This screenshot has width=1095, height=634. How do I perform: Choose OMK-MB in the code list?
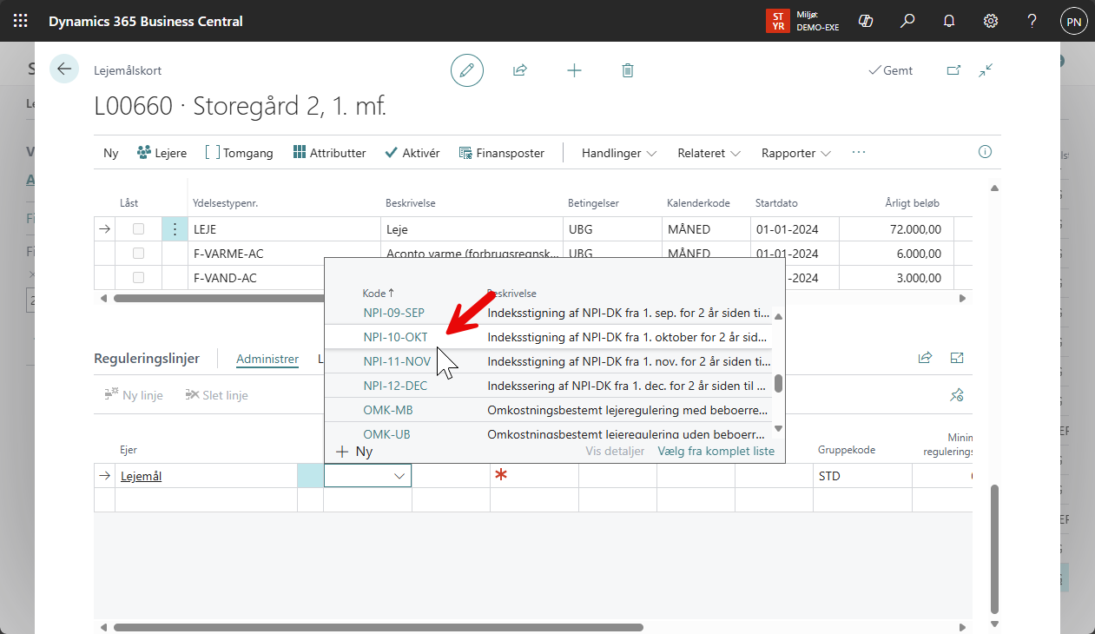(x=387, y=410)
